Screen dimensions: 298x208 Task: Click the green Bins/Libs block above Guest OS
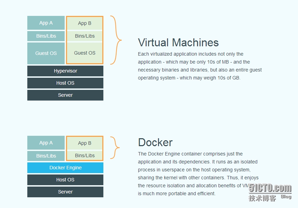pos(85,36)
